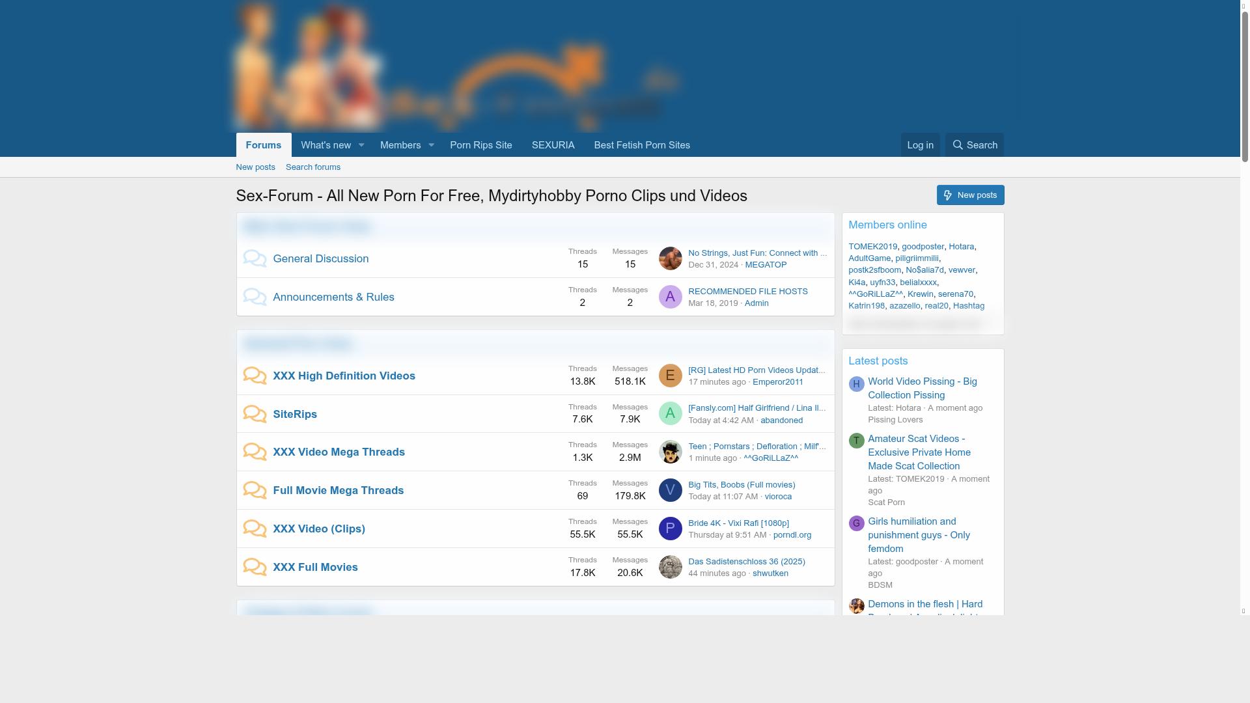Open the RECOMMENDED FILE HOSTS thread
Image resolution: width=1250 pixels, height=703 pixels.
(747, 291)
